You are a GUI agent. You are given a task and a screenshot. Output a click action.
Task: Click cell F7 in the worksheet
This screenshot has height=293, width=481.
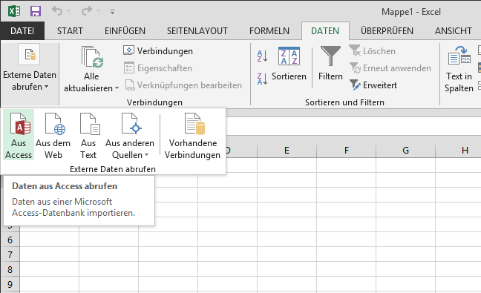click(347, 254)
